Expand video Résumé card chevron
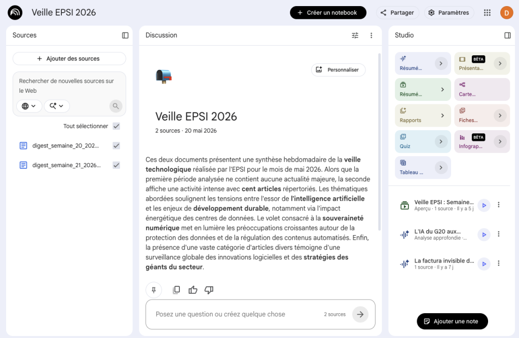Image resolution: width=519 pixels, height=338 pixels. pos(442,89)
